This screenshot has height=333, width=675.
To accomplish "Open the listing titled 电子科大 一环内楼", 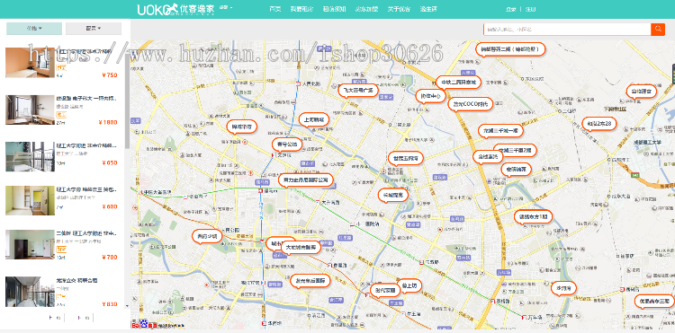I will pyautogui.click(x=86, y=98).
